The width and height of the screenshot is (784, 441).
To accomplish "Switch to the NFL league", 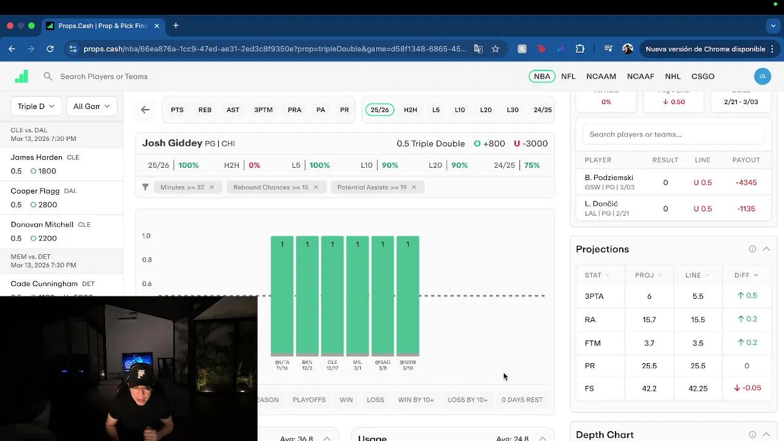I will 568,77.
